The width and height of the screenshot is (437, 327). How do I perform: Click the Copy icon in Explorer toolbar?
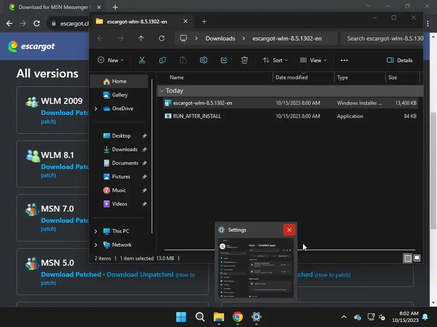163,60
